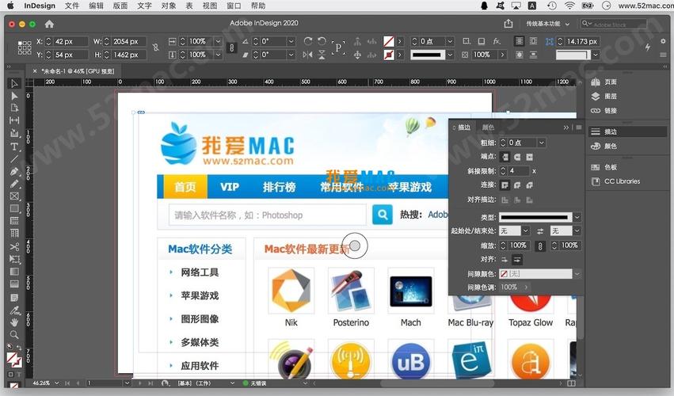Select the Rectangle Frame tool
This screenshot has height=396, width=674.
pos(14,196)
